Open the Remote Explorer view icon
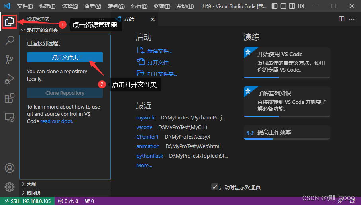 click(x=10, y=117)
